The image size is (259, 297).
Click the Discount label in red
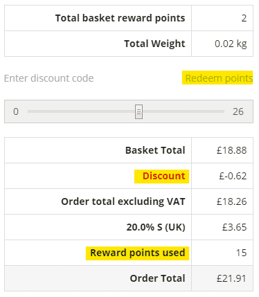[x=164, y=176]
